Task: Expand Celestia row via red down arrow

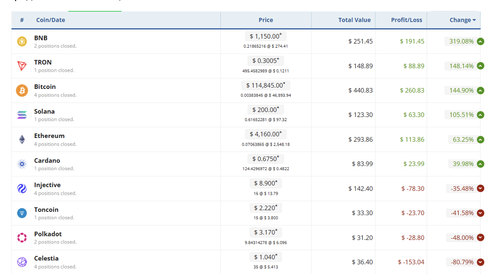Action: coord(481,262)
